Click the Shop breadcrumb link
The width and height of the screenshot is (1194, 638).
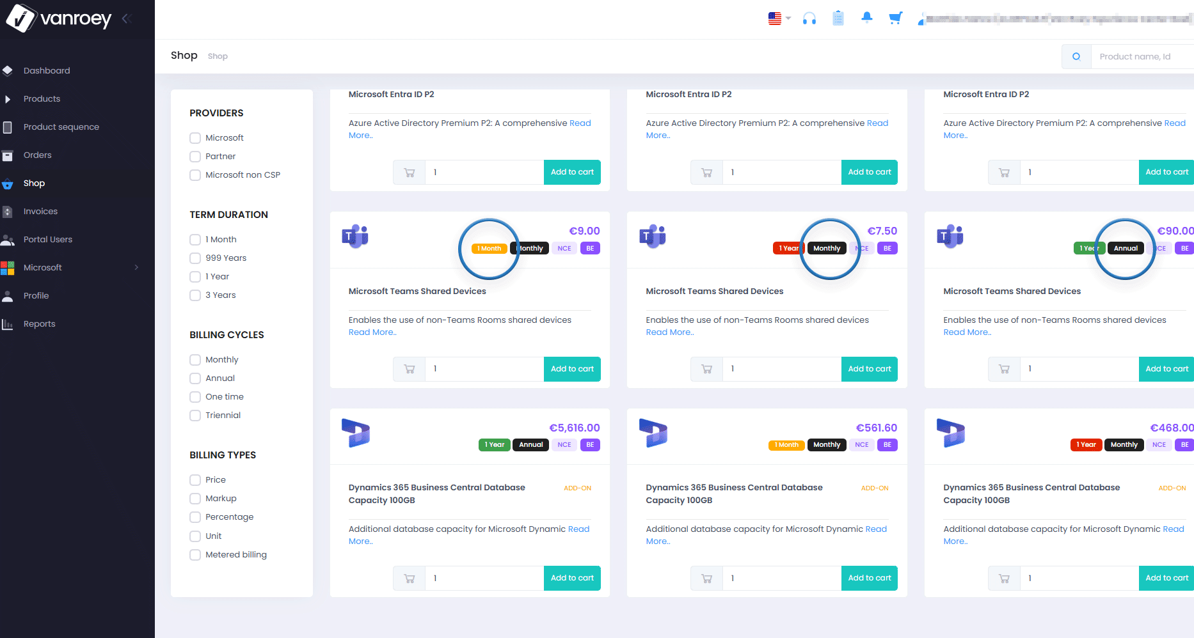[218, 56]
